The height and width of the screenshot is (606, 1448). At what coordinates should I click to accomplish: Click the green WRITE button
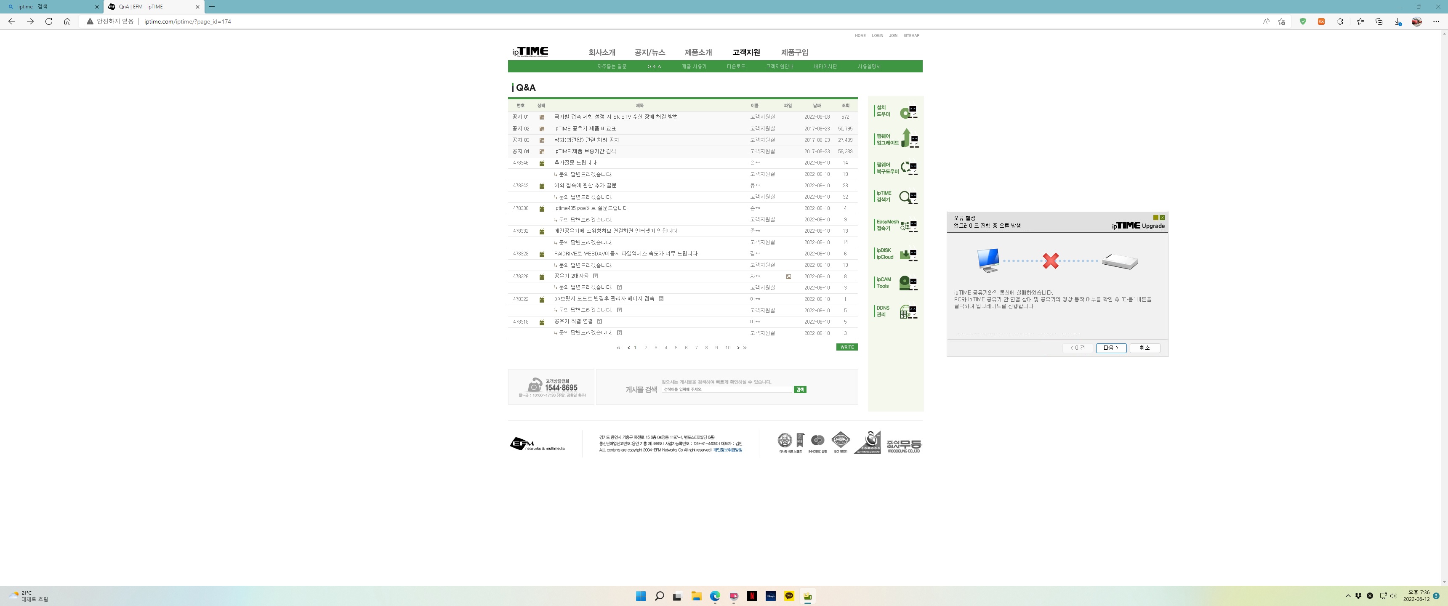click(x=846, y=347)
